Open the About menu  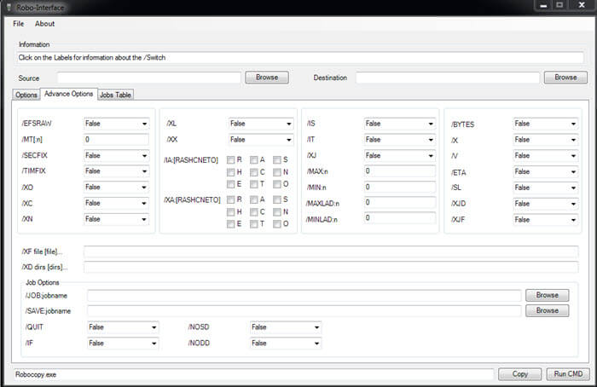[x=44, y=24]
